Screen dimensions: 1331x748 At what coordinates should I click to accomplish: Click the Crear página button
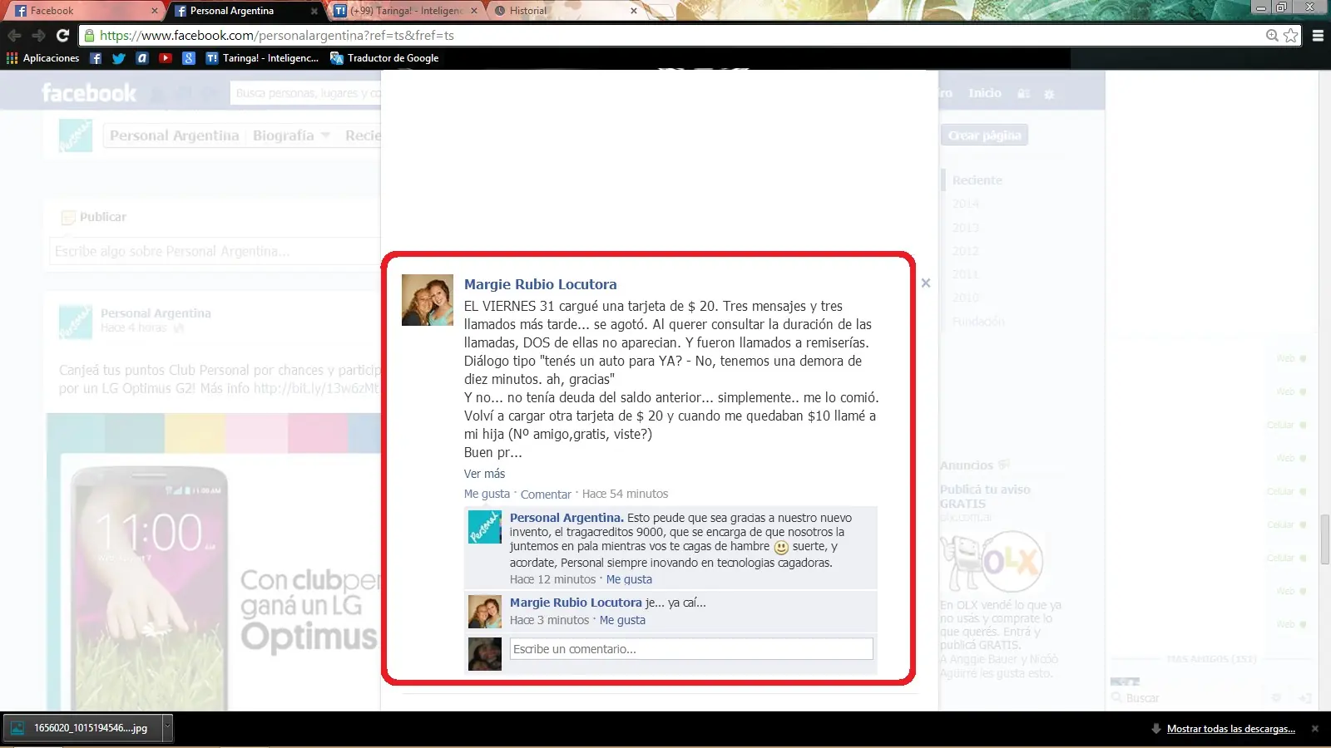point(984,135)
